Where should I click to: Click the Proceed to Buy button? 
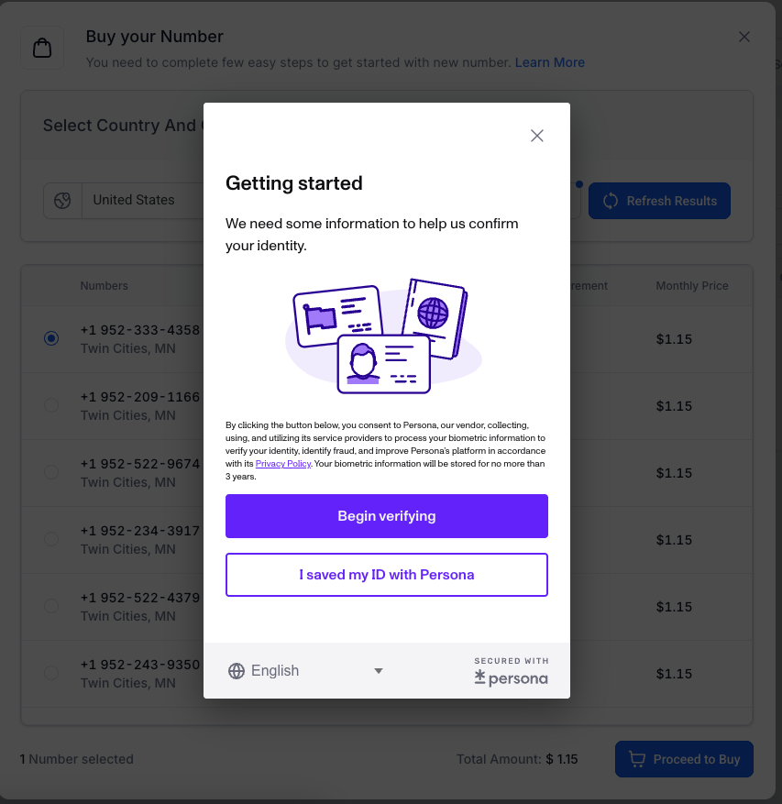[x=684, y=759]
